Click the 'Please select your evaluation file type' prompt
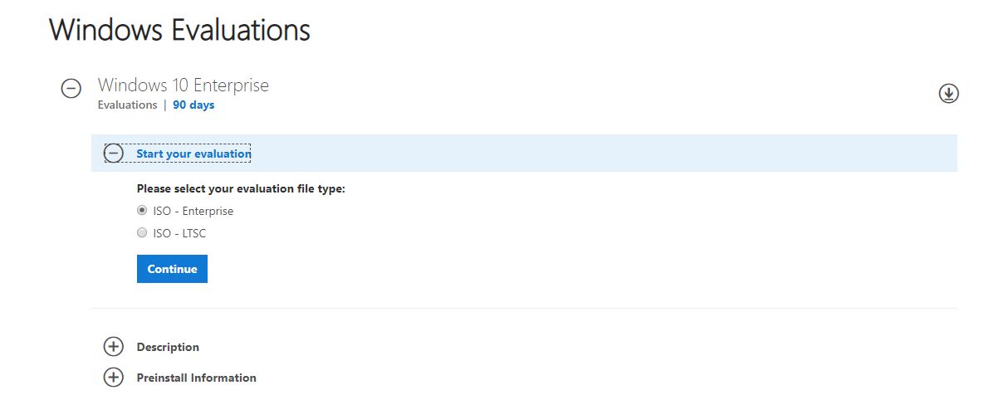Image resolution: width=984 pixels, height=395 pixels. click(x=241, y=188)
